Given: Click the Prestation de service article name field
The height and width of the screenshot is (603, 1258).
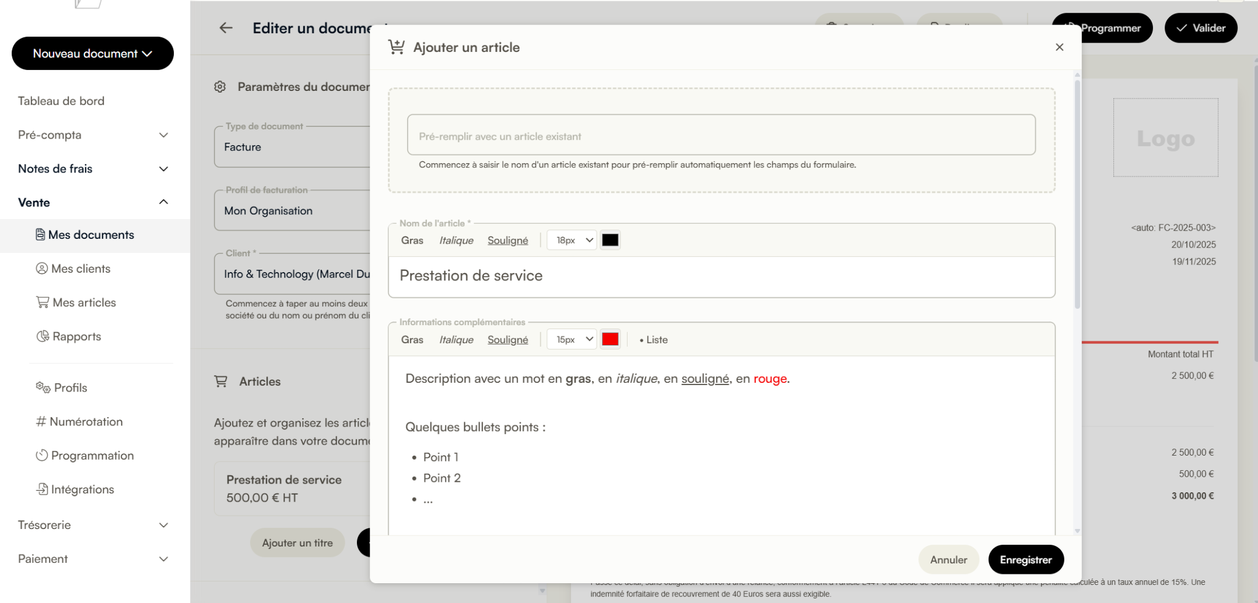Looking at the screenshot, I should pos(721,276).
